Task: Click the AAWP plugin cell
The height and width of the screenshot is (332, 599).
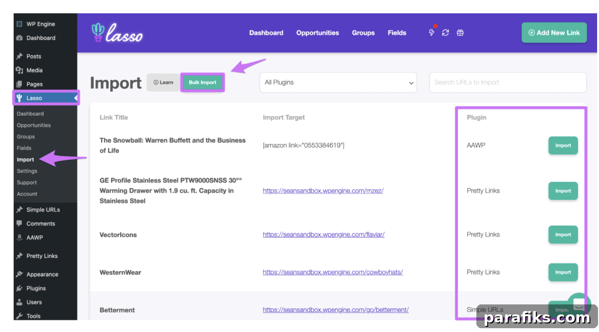Action: coord(476,145)
